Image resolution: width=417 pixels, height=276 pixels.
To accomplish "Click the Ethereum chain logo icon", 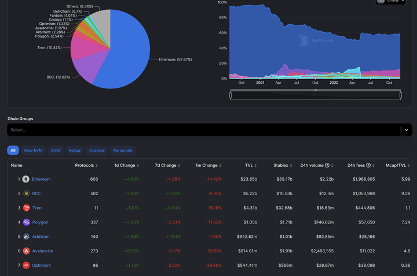I will point(26,179).
